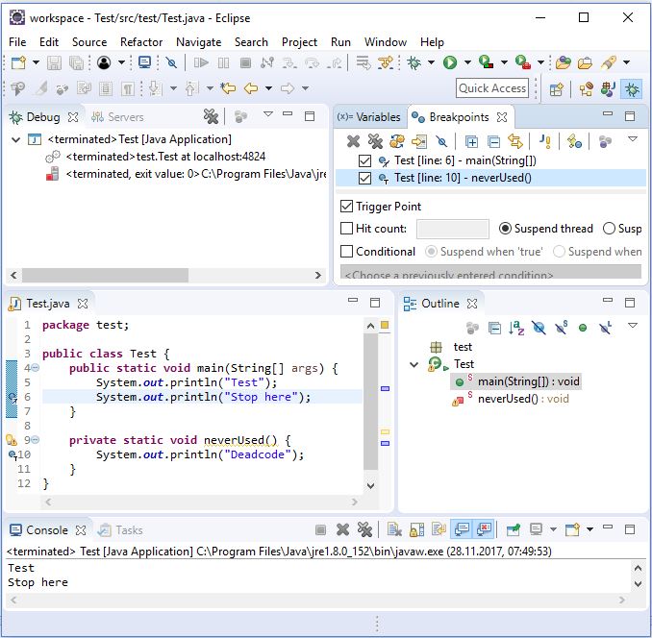Collapse the main method fold at line 4
This screenshot has width=652, height=638.
pos(36,368)
